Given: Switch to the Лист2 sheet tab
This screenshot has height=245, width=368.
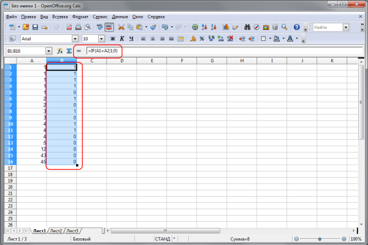Looking at the screenshot, I should [x=56, y=231].
